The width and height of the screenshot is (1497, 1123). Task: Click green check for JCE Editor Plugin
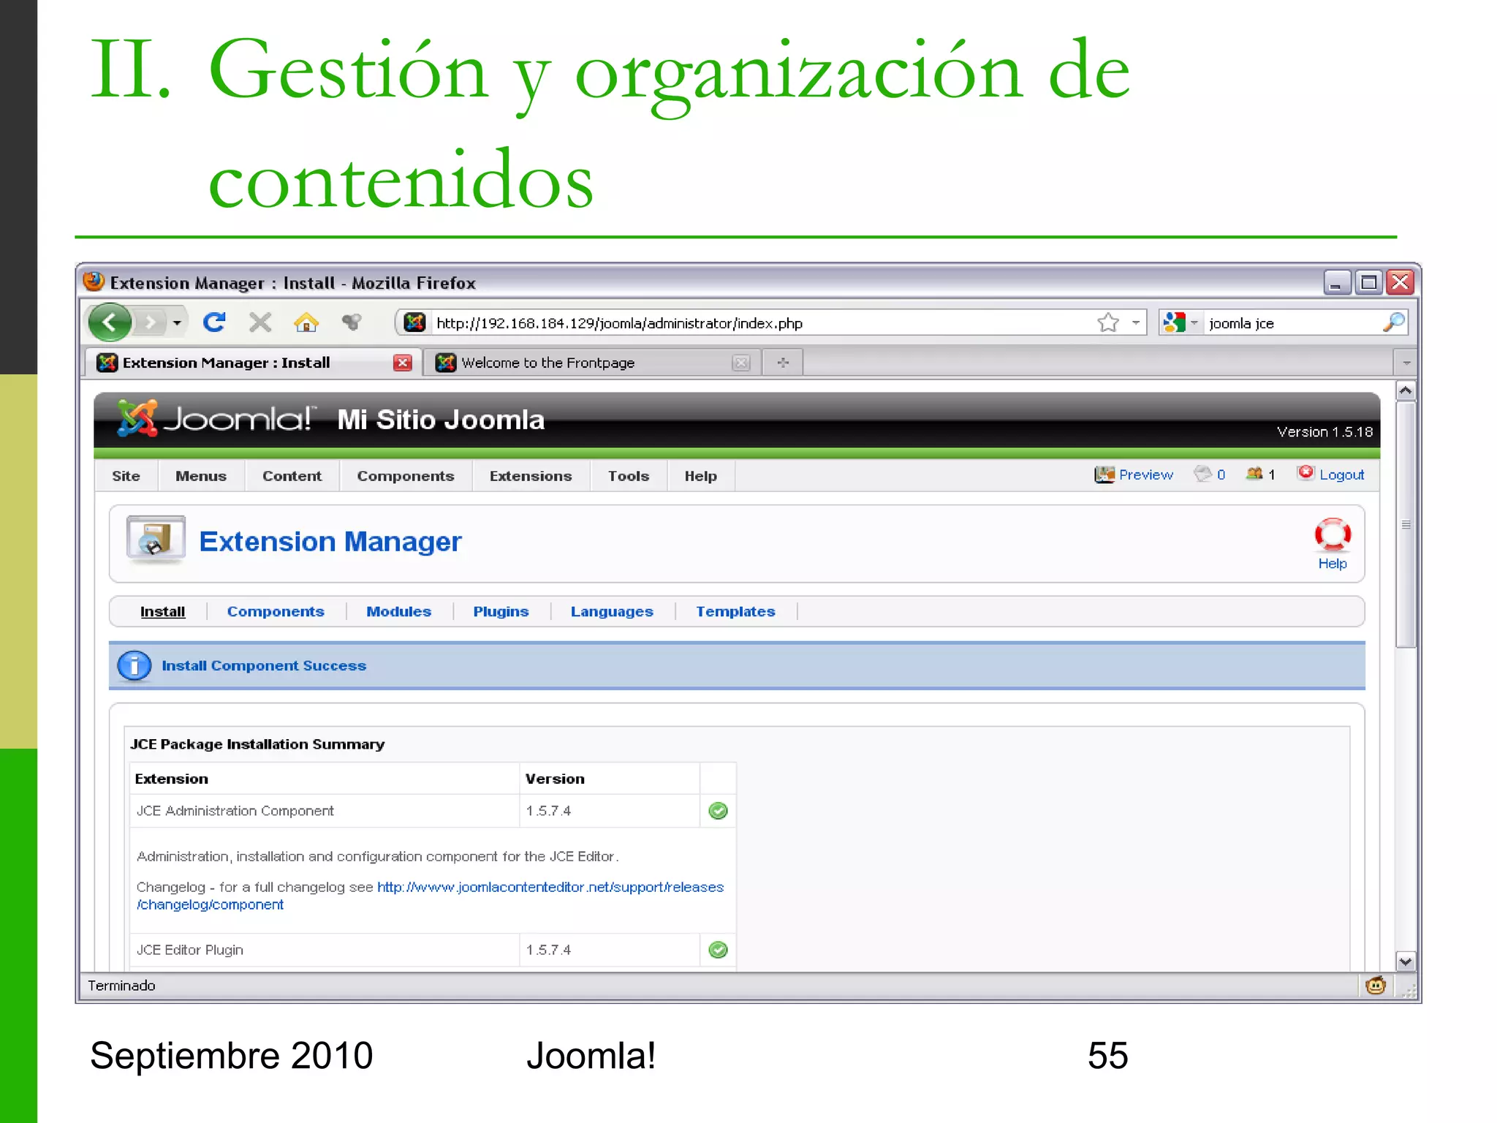(x=719, y=950)
